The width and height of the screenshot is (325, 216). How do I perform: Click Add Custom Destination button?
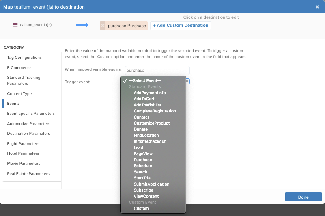[181, 26]
